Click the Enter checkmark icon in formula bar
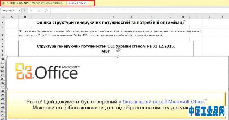229x120 pixels. click(x=39, y=11)
